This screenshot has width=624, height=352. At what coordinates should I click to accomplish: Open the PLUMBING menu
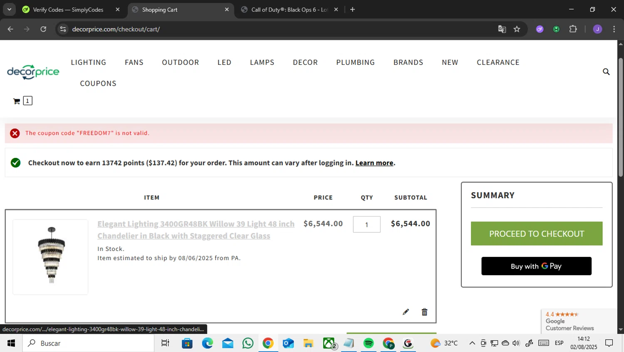356,62
